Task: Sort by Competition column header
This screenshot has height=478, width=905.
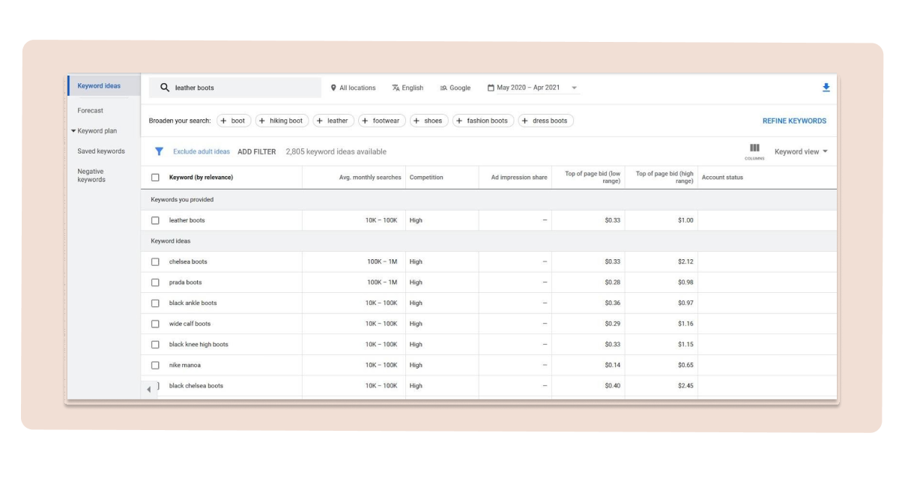Action: pos(426,178)
